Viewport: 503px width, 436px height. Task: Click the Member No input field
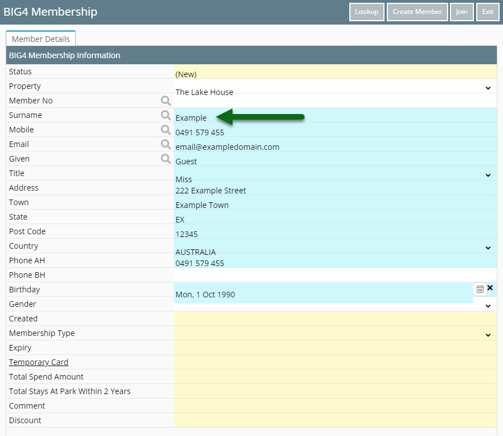[x=335, y=101]
